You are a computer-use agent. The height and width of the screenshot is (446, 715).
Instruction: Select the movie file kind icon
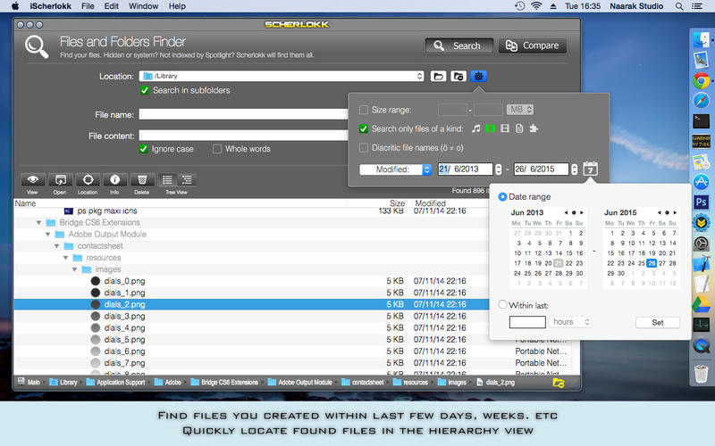pos(505,128)
